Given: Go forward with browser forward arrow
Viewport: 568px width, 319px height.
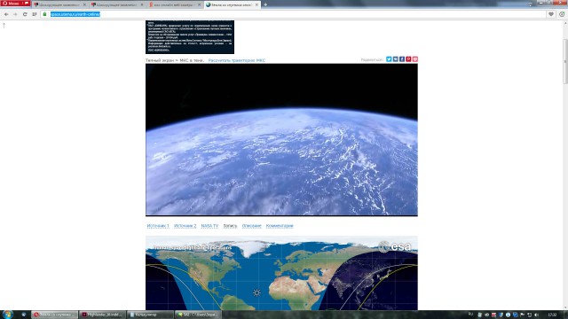Looking at the screenshot, I should click(x=15, y=14).
